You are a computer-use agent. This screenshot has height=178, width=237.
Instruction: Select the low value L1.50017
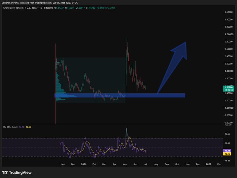[x=80, y=8]
